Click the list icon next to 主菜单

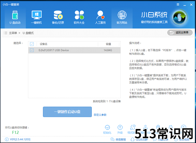click(x=5, y=33)
